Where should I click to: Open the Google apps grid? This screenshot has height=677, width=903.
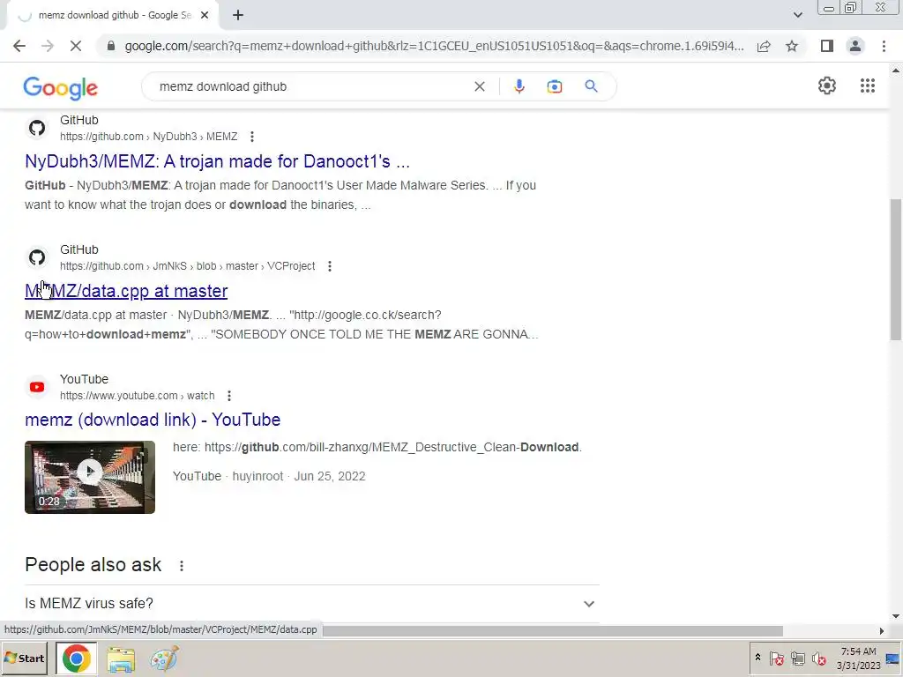click(x=868, y=86)
